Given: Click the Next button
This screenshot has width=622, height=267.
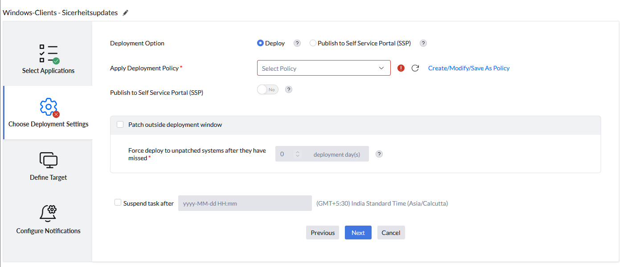Looking at the screenshot, I should pyautogui.click(x=358, y=233).
